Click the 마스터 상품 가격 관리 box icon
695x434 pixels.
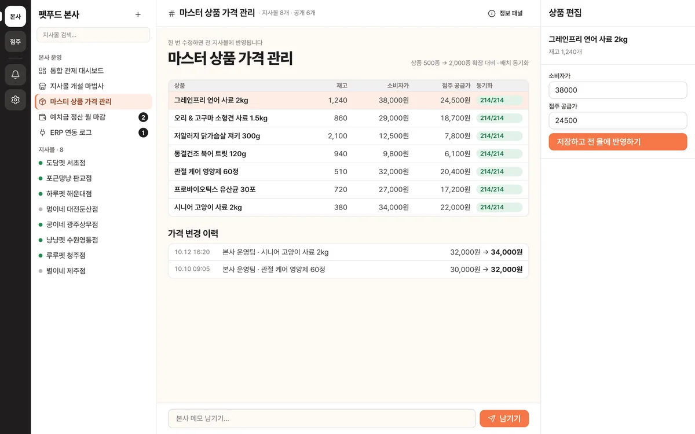[42, 102]
